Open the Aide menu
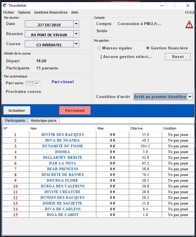The width and height of the screenshot is (196, 237). point(75,12)
